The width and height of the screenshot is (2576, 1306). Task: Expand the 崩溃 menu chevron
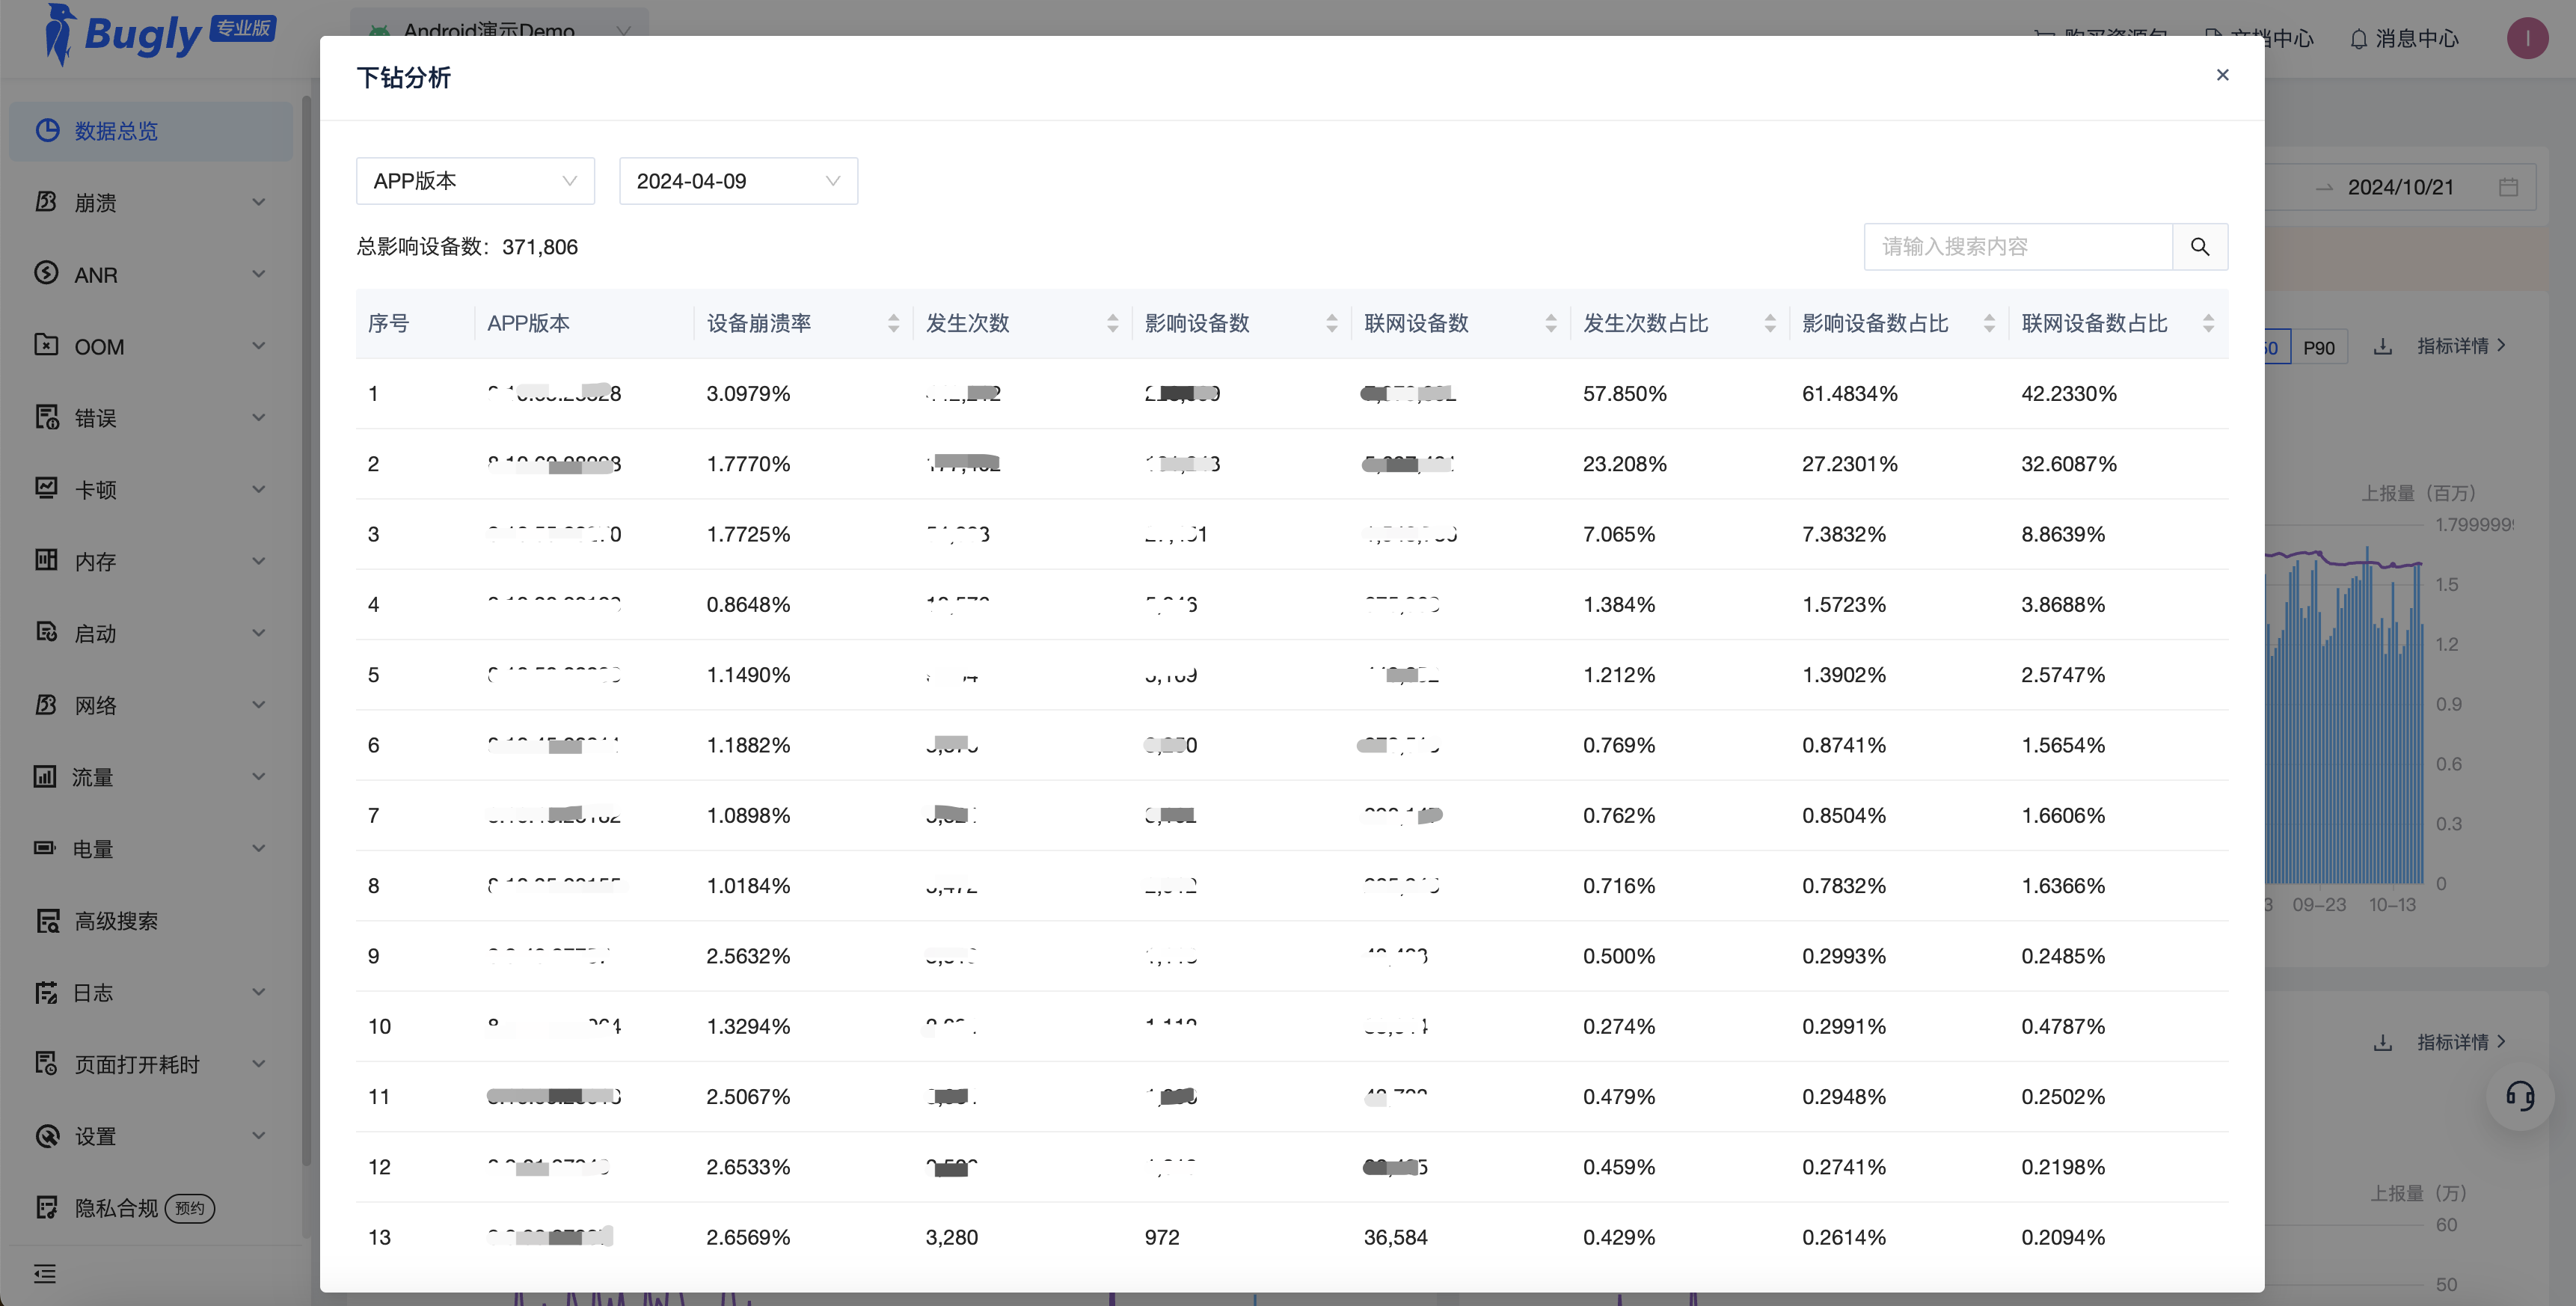[259, 202]
